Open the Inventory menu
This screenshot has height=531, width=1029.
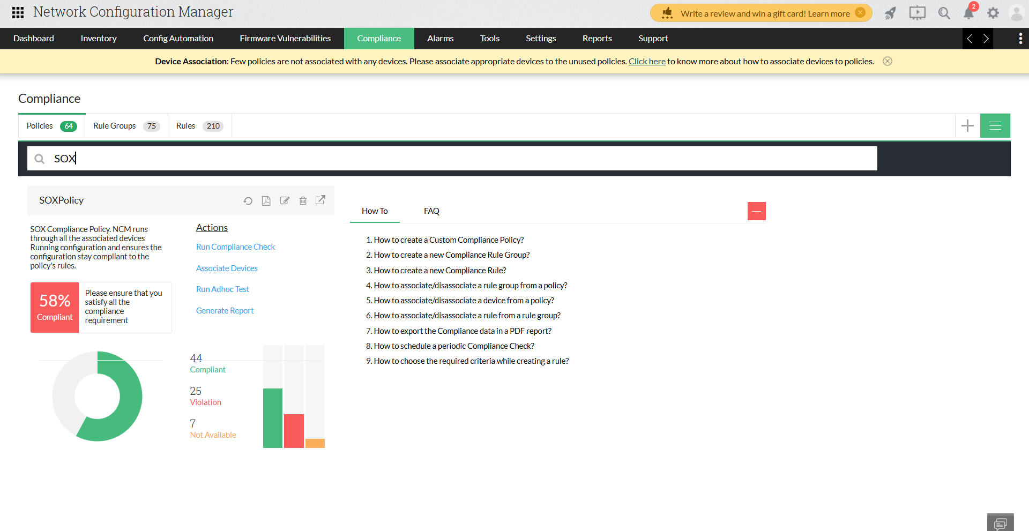click(x=99, y=39)
